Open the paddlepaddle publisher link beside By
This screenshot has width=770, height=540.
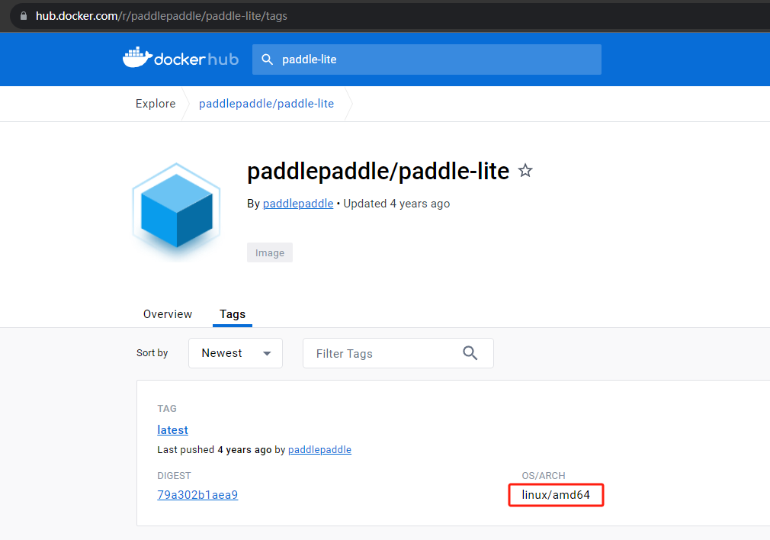click(298, 204)
